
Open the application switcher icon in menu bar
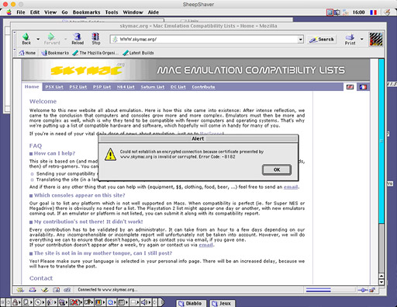pos(387,12)
